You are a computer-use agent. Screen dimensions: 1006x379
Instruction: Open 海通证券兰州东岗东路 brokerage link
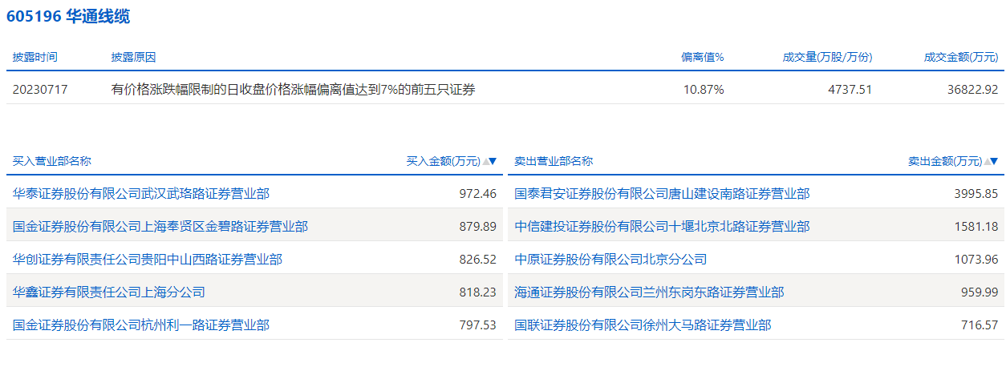click(649, 292)
